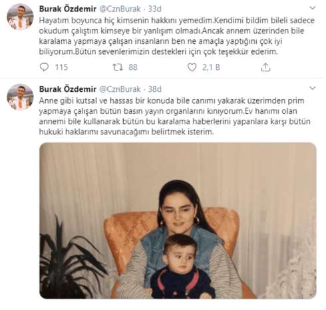Image resolution: width=326 pixels, height=310 pixels.
Task: Open Burak Özdemir avatar on second tweet
Action: (x=20, y=97)
